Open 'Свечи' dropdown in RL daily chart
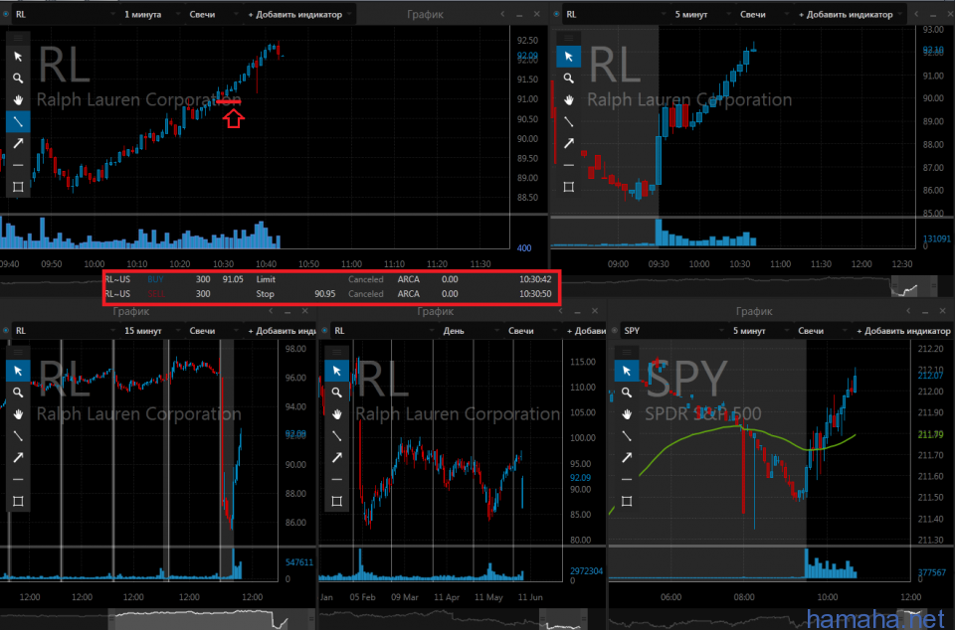The height and width of the screenshot is (630, 955). (530, 331)
